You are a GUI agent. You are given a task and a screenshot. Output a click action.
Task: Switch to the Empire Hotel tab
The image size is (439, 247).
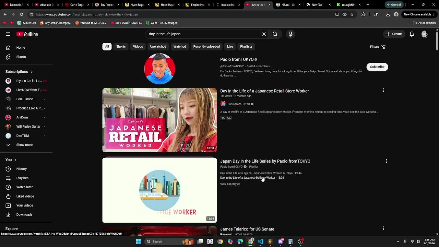point(198,5)
